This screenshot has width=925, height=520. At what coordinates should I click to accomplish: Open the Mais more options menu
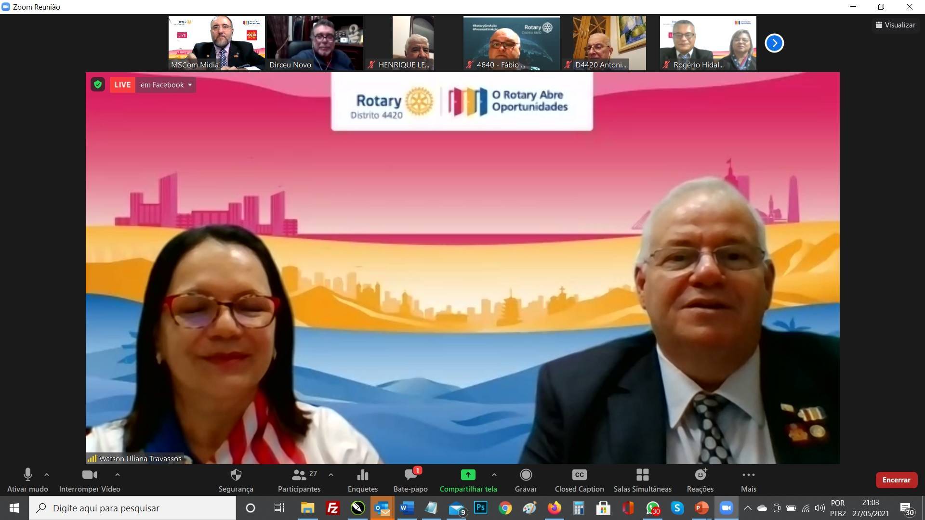[748, 475]
